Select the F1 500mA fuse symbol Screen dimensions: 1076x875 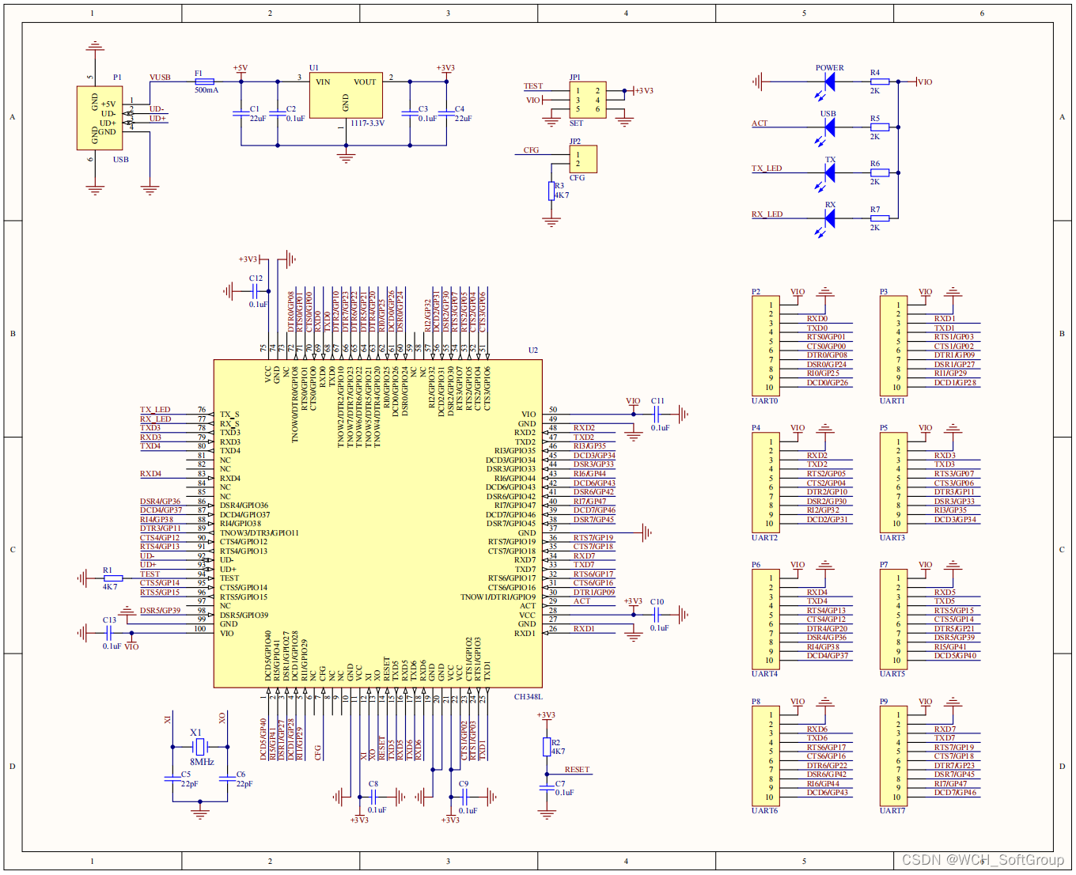(x=204, y=81)
